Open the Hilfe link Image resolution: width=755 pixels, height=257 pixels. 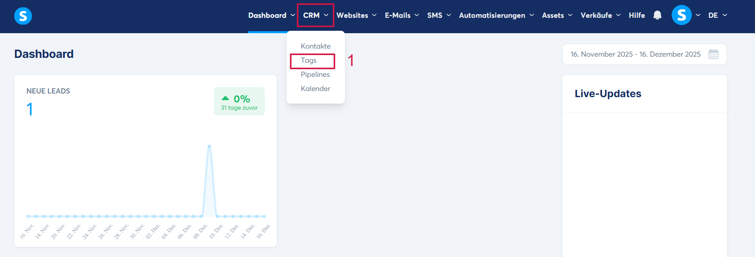coord(637,15)
